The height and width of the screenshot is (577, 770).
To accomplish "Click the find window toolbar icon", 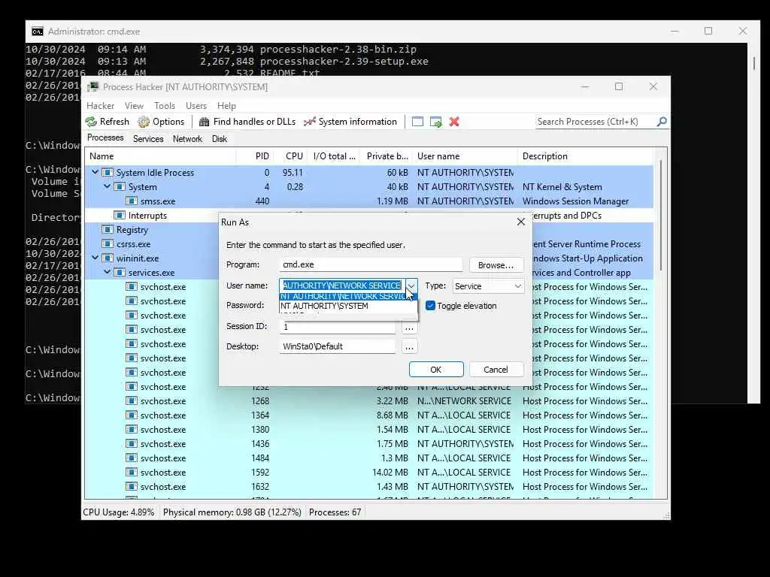I will point(417,122).
